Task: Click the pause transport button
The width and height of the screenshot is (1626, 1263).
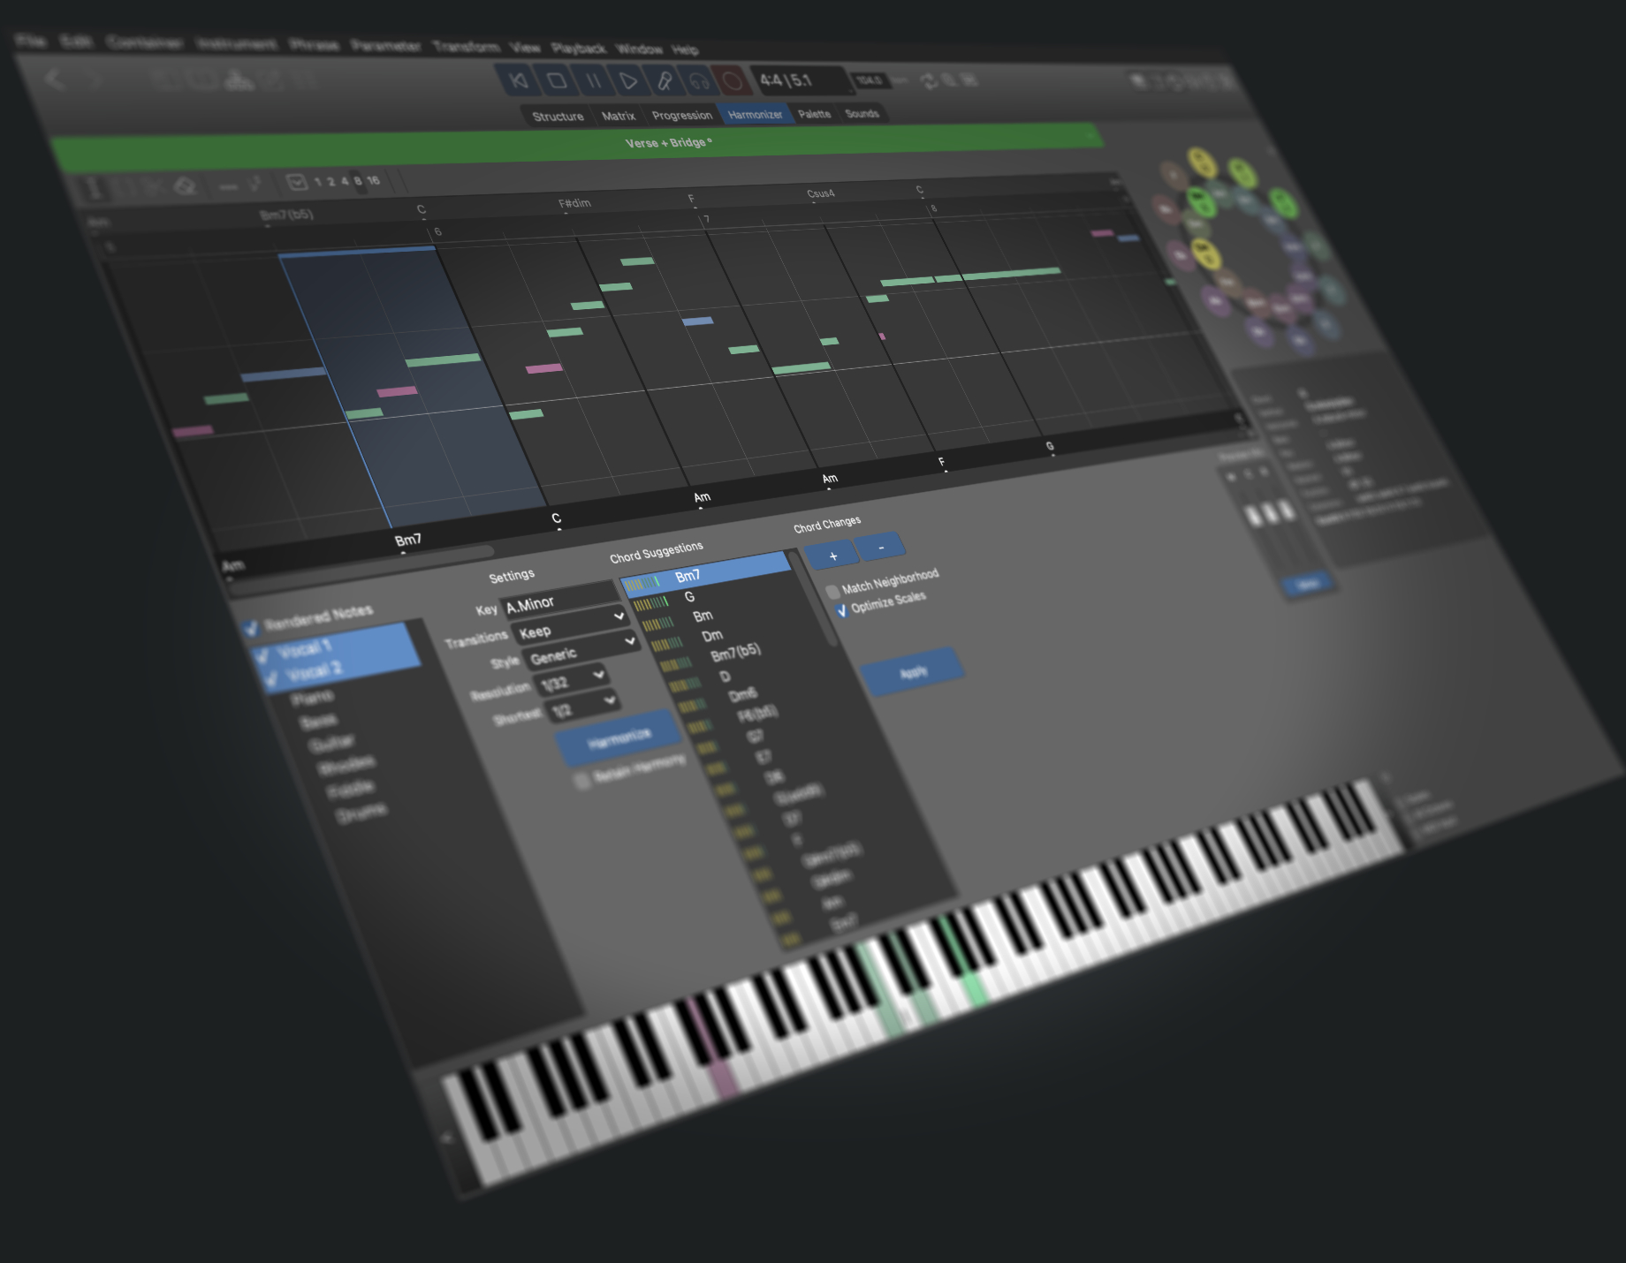Action: pos(593,81)
